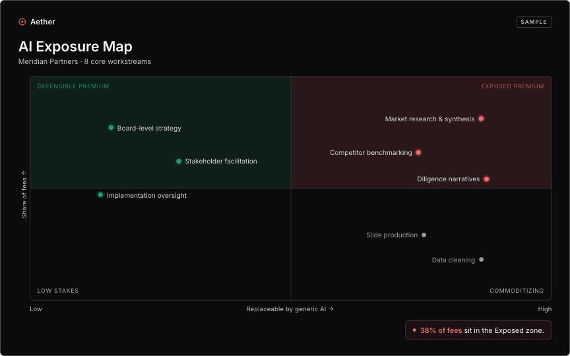Image resolution: width=570 pixels, height=356 pixels.
Task: Select the Implementation oversight green dot
Action: 100,195
